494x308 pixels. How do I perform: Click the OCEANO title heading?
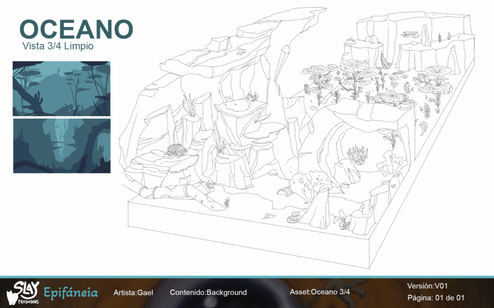76,29
